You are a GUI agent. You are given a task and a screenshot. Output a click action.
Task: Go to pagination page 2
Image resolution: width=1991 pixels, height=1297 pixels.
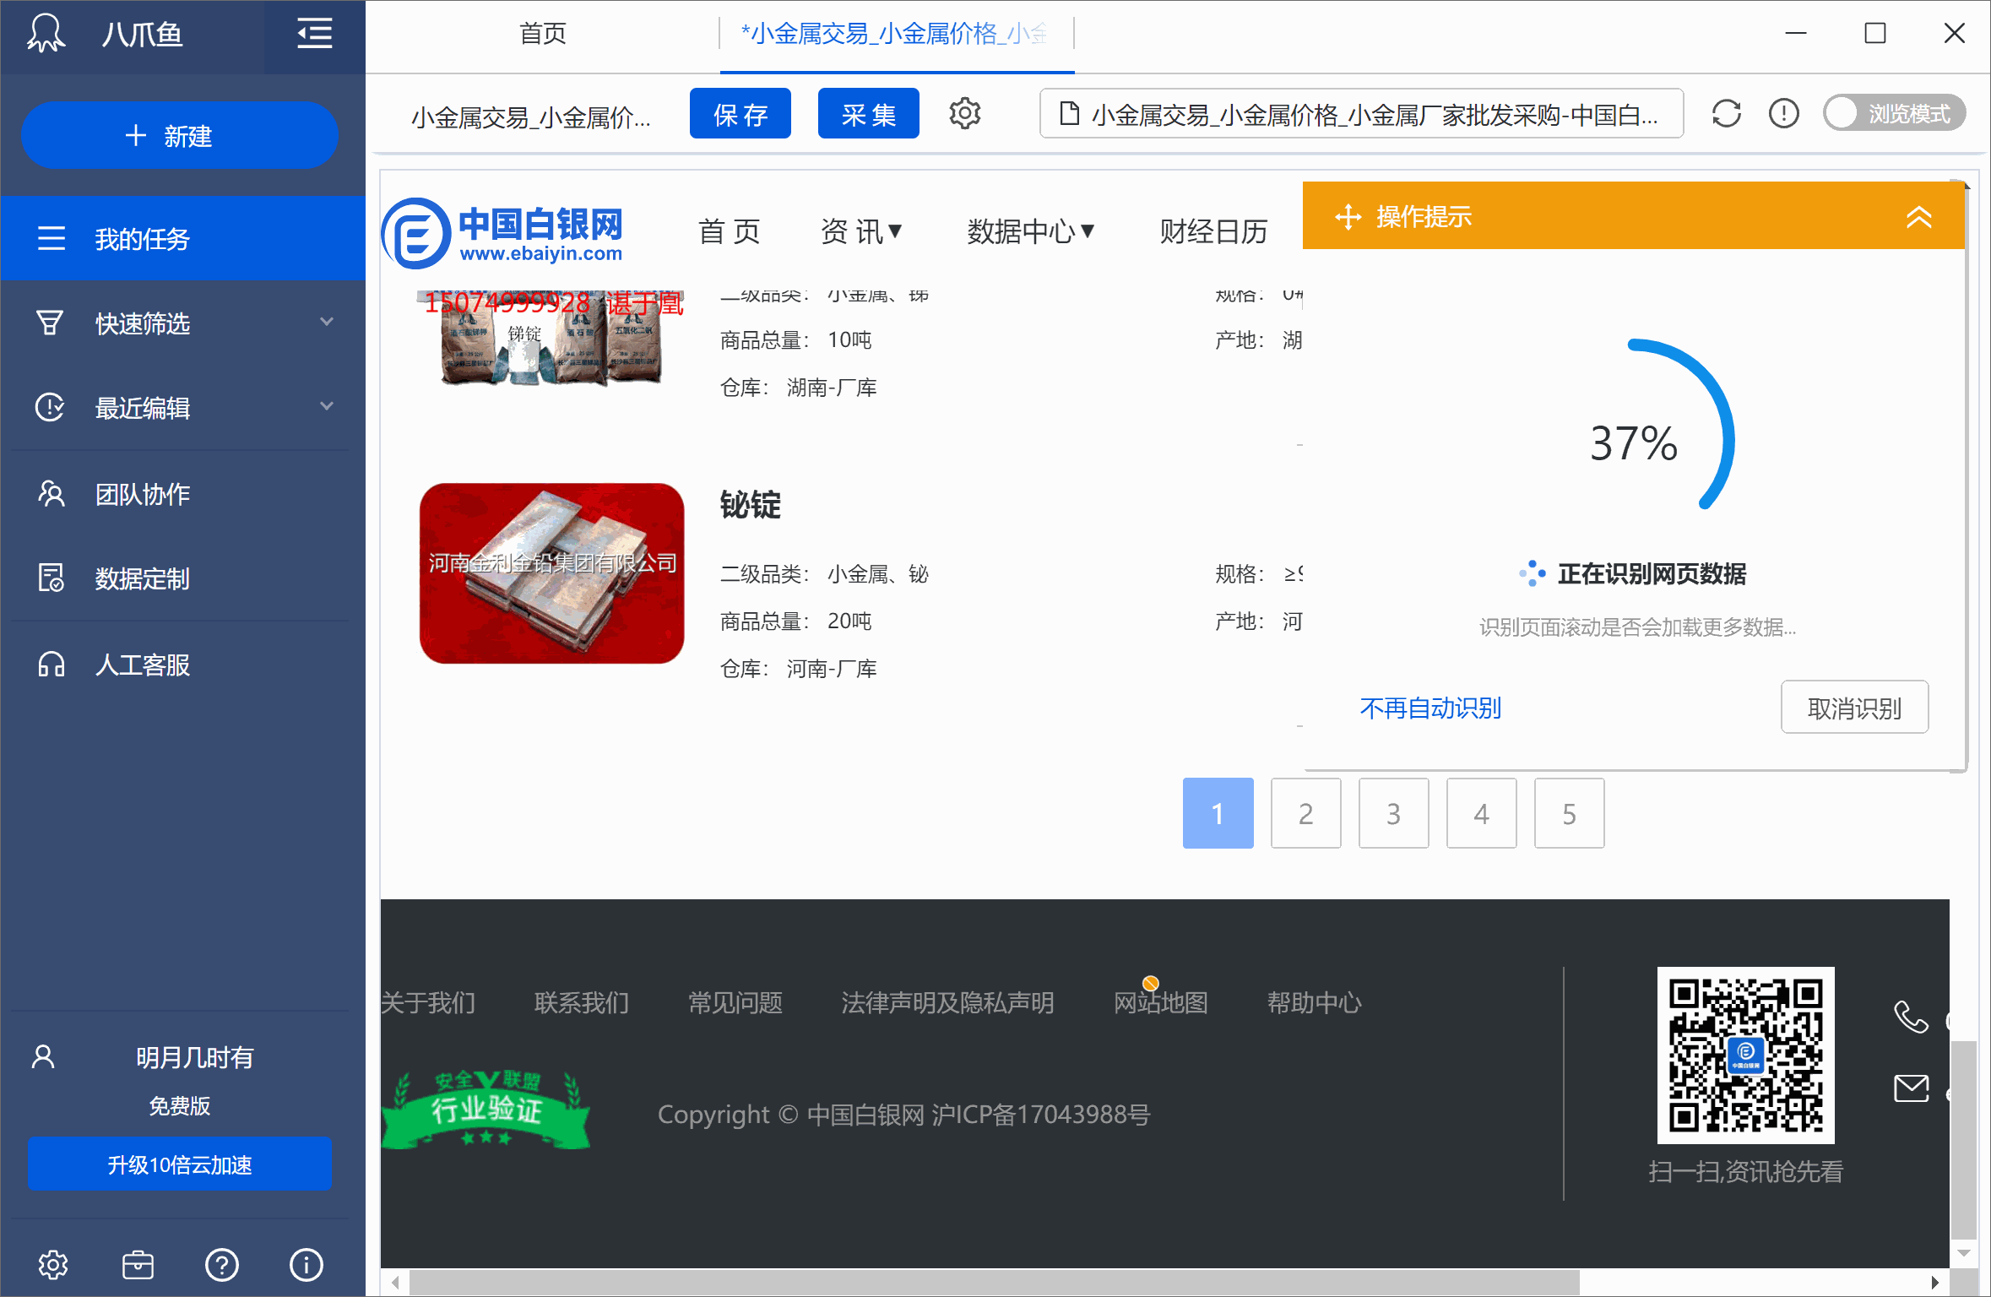1305,813
